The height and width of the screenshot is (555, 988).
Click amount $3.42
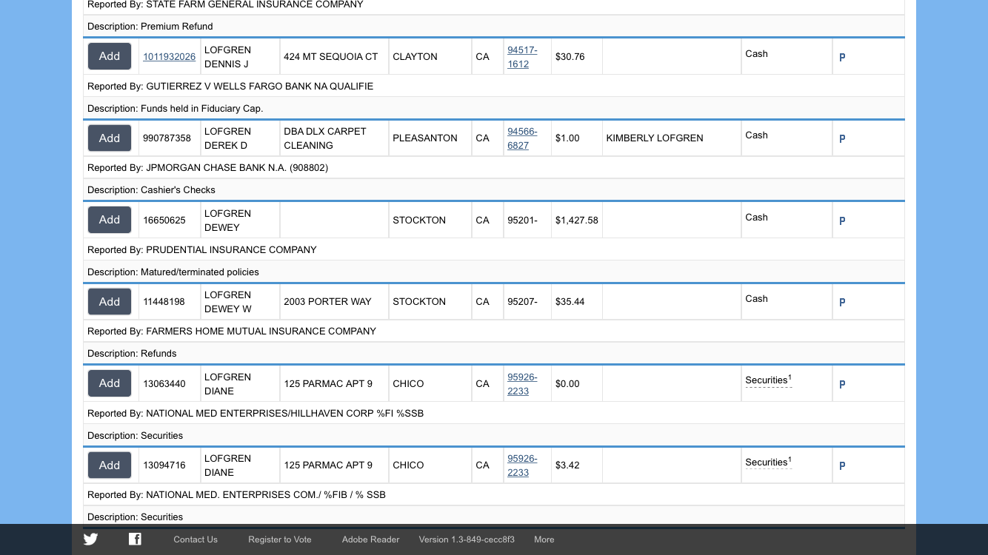pyautogui.click(x=567, y=465)
